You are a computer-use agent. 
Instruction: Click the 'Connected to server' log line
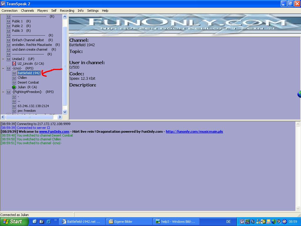click(25, 128)
